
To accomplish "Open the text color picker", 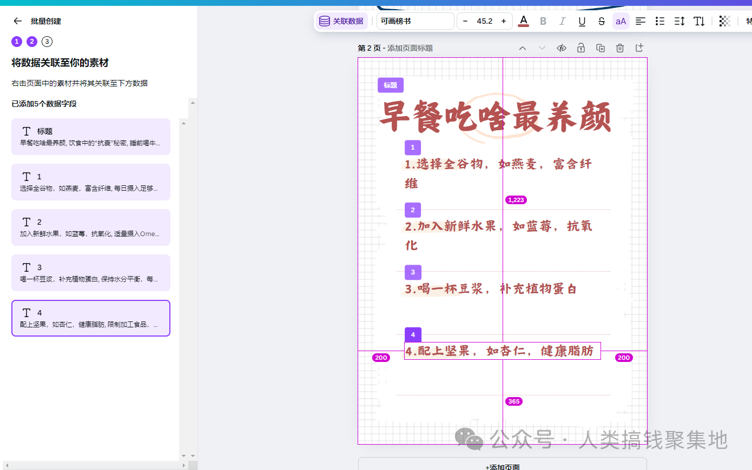I will (523, 21).
